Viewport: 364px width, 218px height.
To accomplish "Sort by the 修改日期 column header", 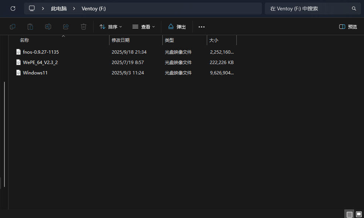I will pyautogui.click(x=121, y=40).
